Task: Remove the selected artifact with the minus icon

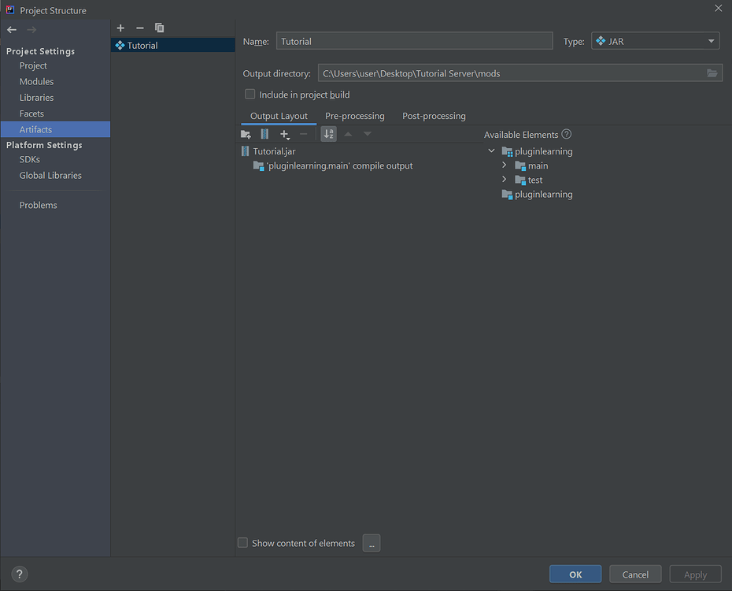Action: coord(139,28)
